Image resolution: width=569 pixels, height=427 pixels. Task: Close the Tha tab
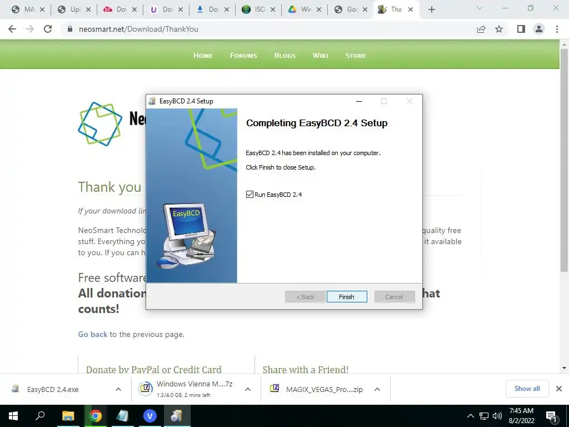(x=411, y=9)
